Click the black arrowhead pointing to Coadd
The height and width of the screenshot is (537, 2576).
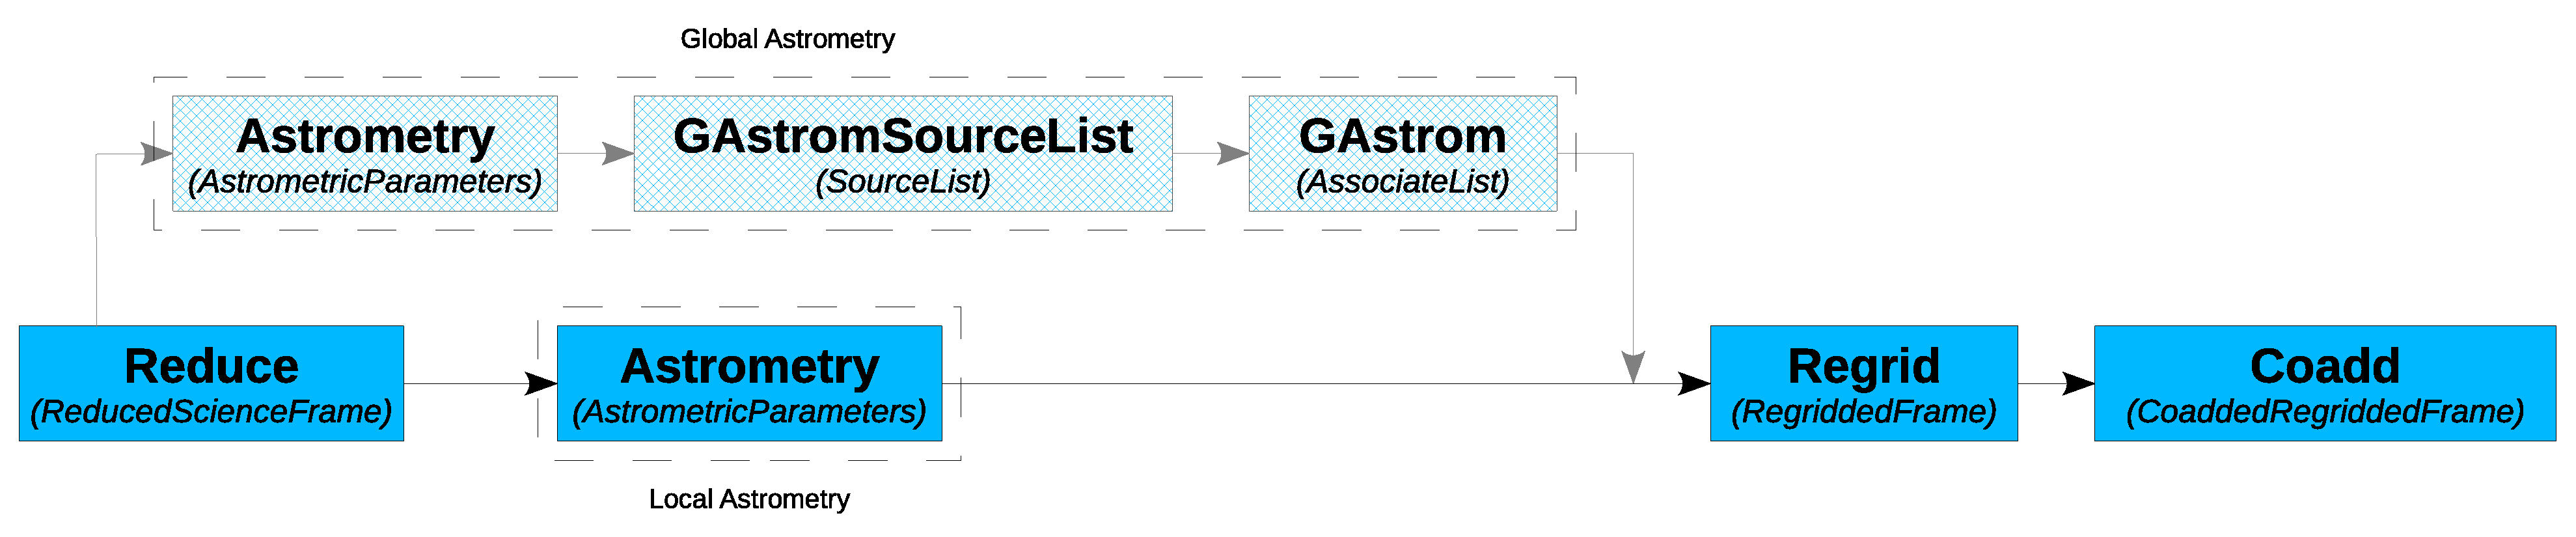coord(2078,383)
